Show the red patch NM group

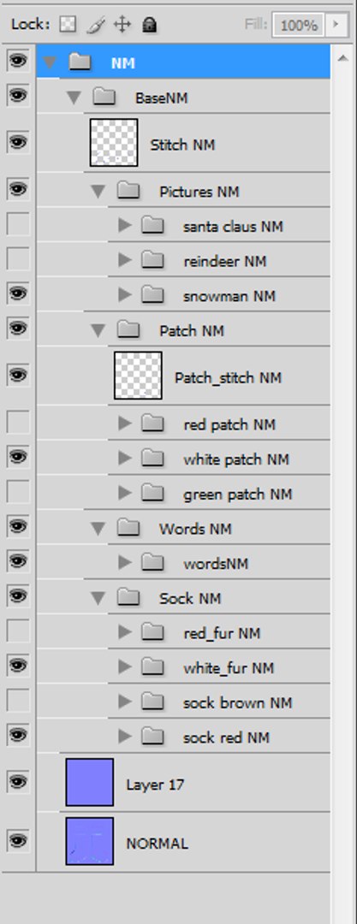click(18, 422)
